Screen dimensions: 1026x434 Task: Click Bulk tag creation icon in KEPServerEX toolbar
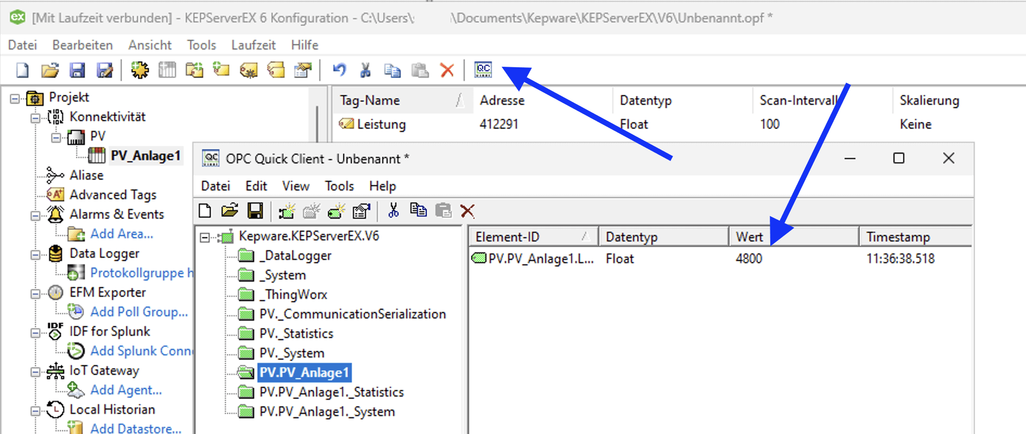coord(249,70)
